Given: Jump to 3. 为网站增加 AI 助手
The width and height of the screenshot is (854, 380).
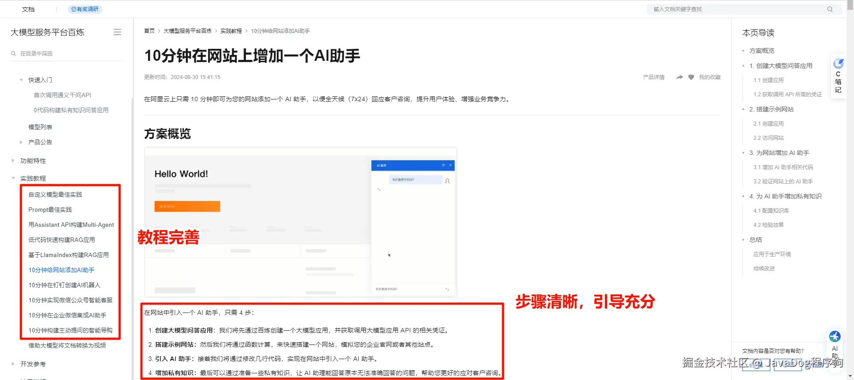Looking at the screenshot, I should (x=779, y=153).
